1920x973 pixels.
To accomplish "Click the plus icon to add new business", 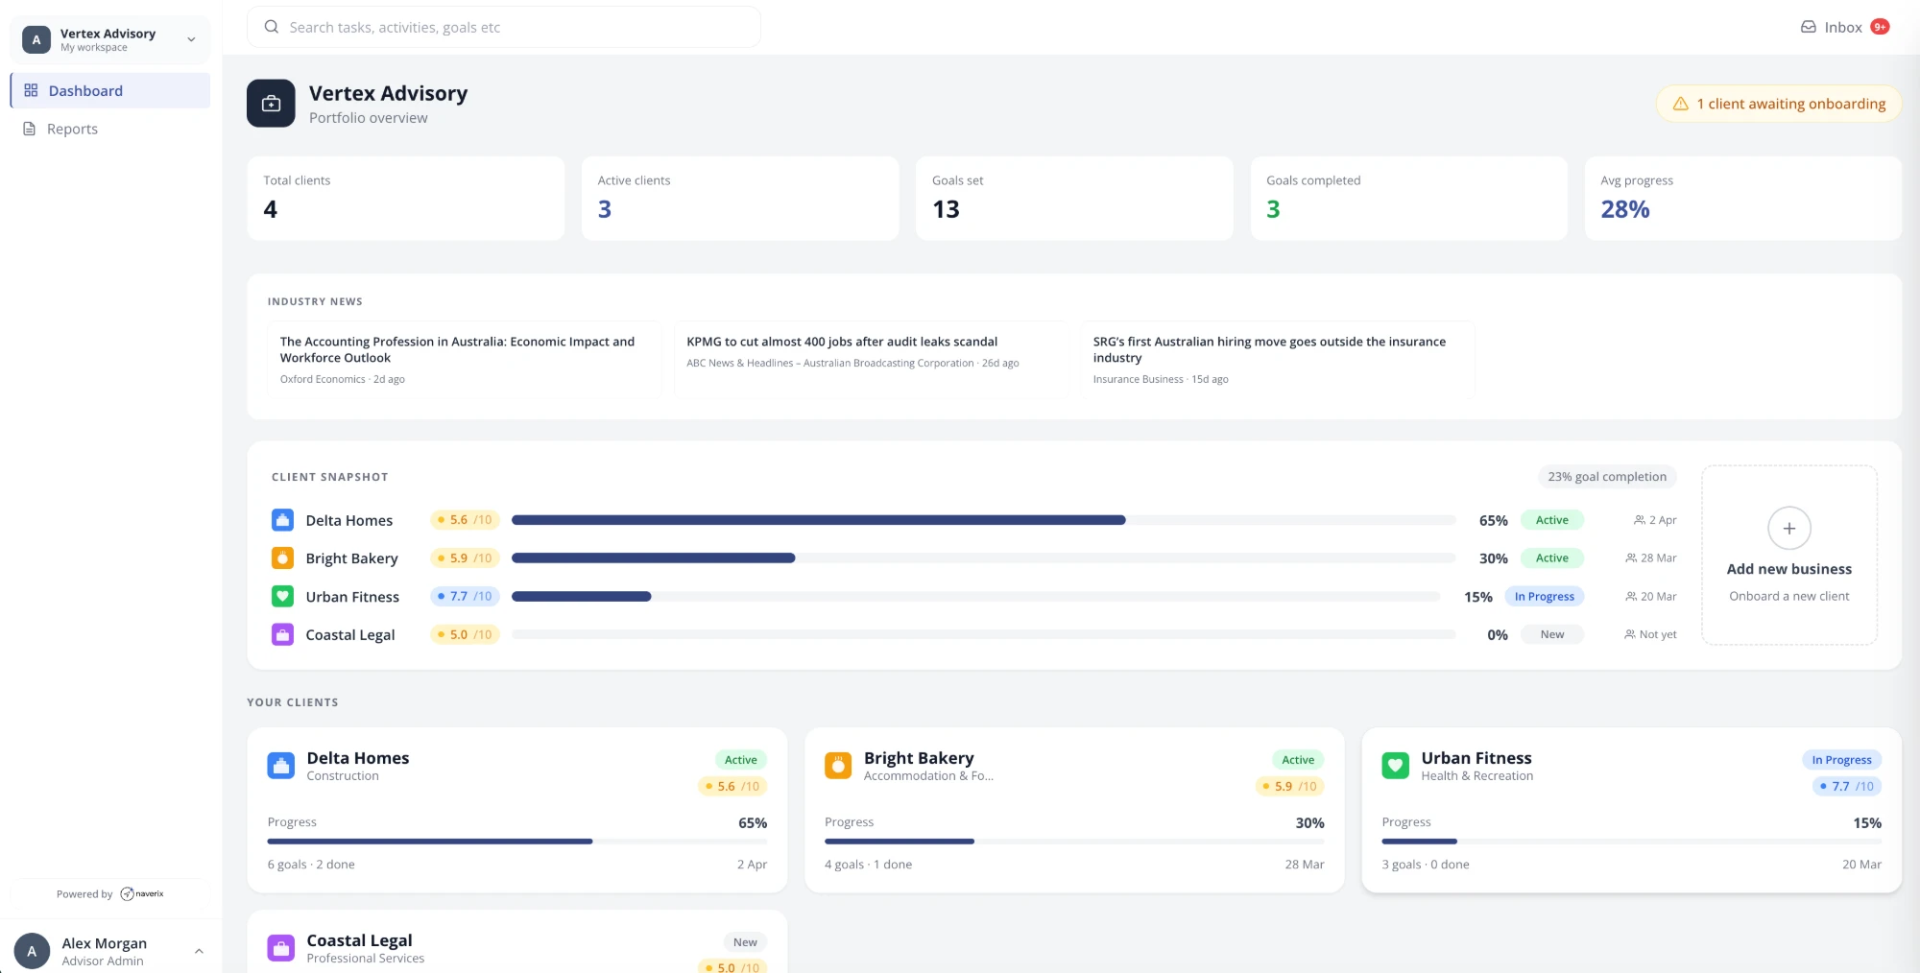I will pyautogui.click(x=1789, y=528).
